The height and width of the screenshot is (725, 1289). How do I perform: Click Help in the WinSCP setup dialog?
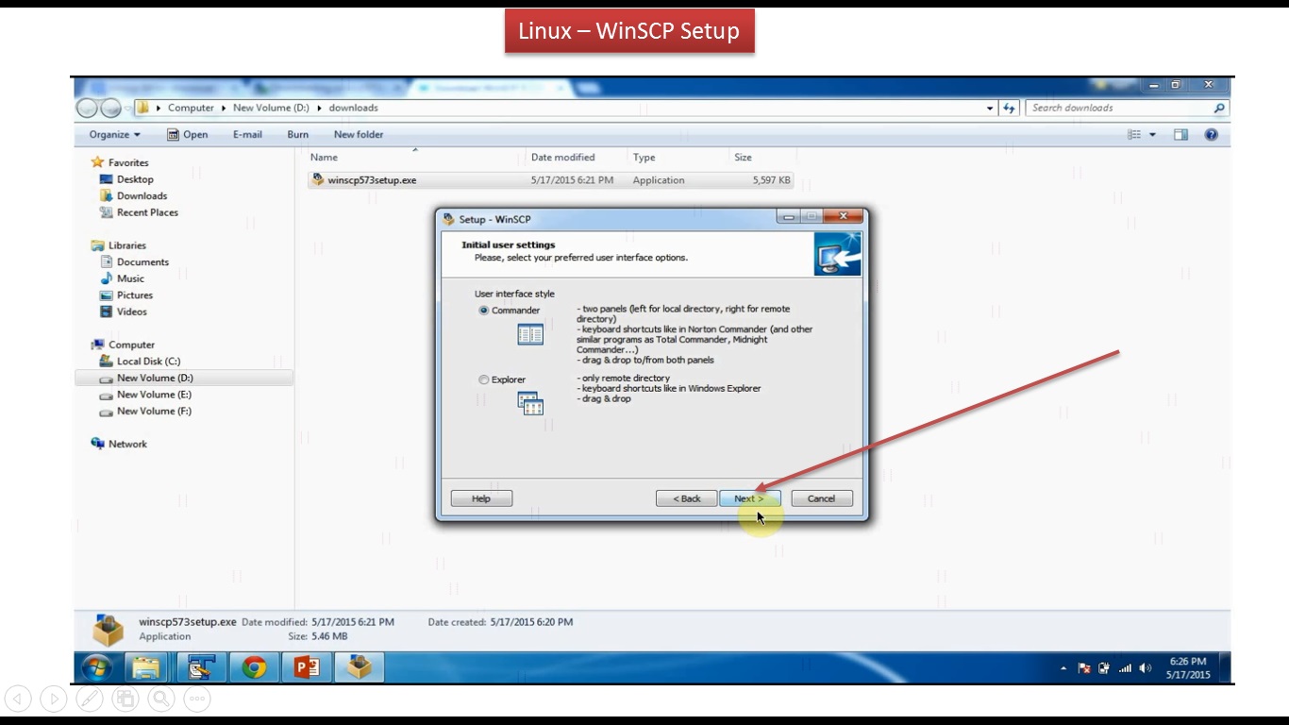[x=481, y=498]
